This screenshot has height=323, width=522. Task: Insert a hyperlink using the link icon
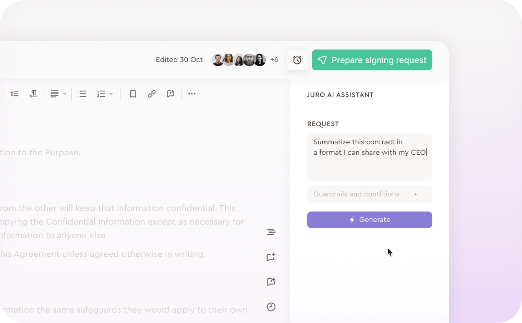(152, 94)
